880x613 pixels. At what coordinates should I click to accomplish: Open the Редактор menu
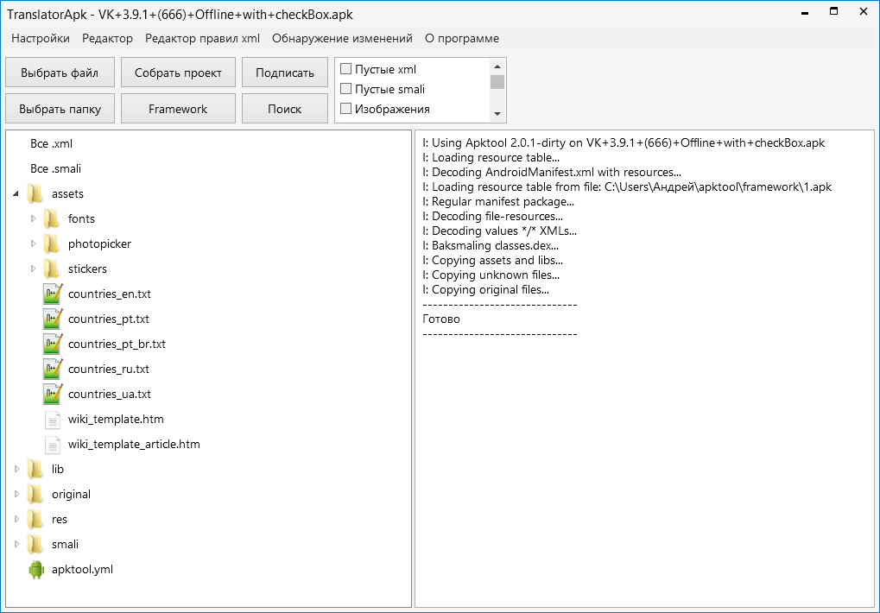tap(107, 38)
